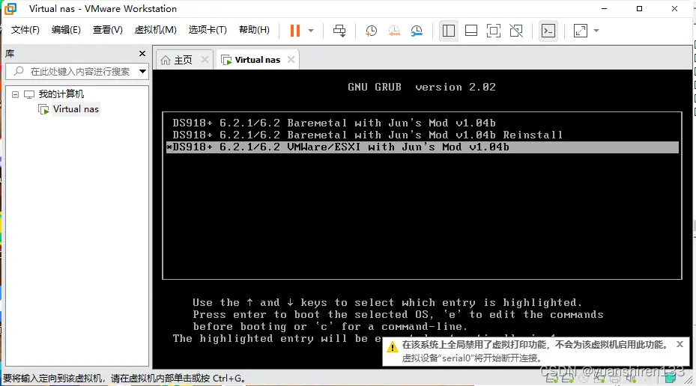The height and width of the screenshot is (386, 696).
Task: Open the console view toolbar icon
Action: tap(548, 31)
